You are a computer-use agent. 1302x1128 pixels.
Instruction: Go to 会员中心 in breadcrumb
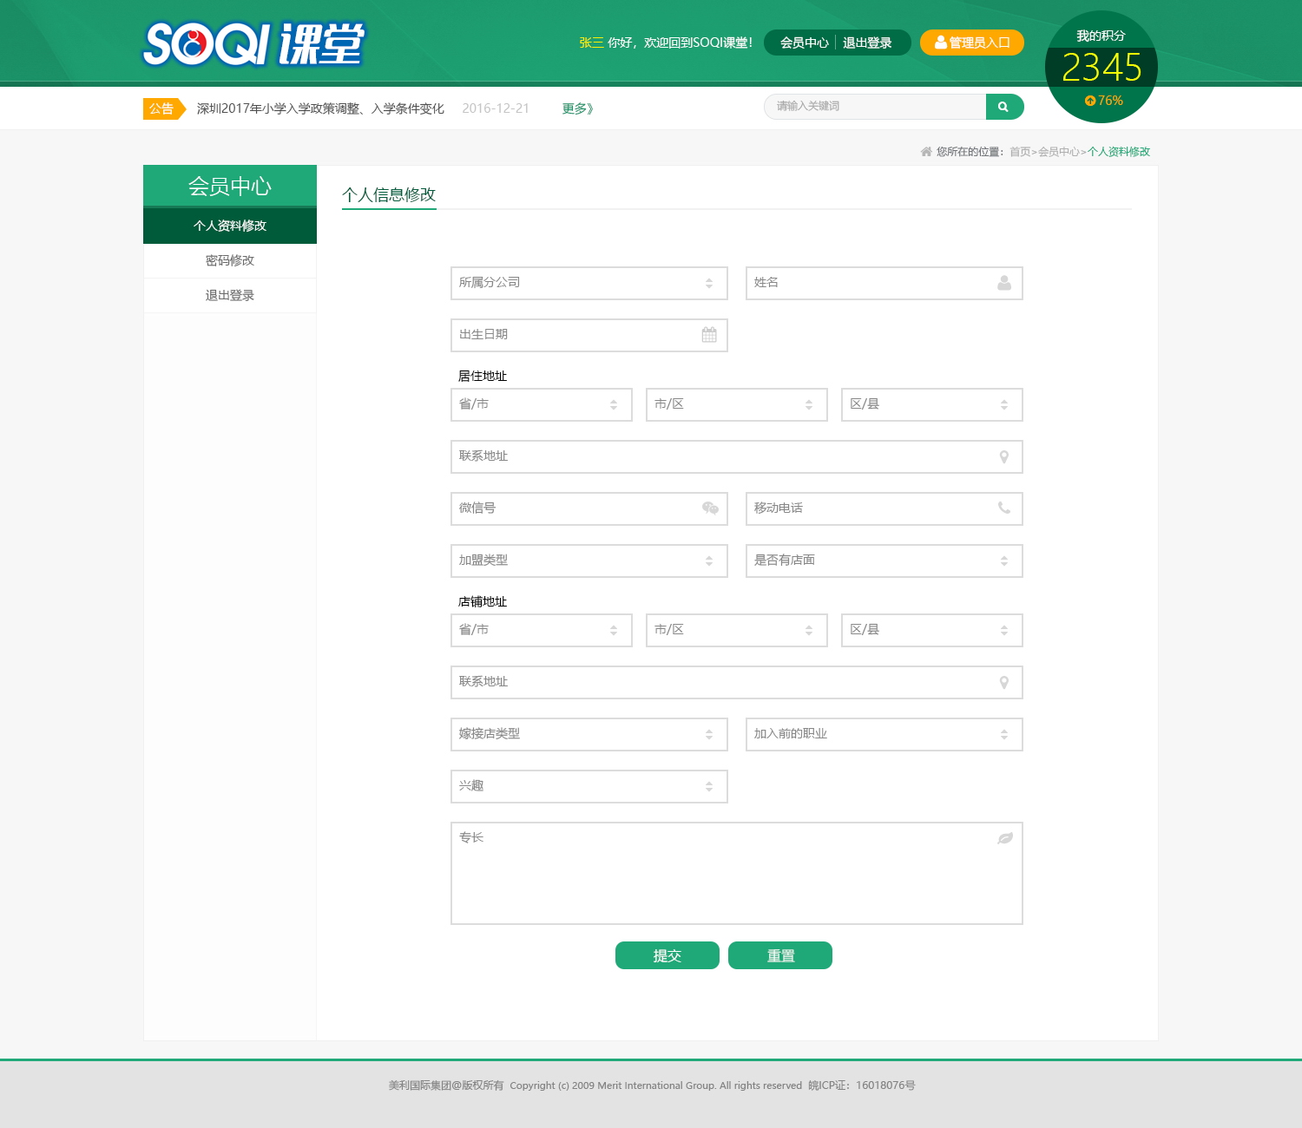pos(1059,152)
